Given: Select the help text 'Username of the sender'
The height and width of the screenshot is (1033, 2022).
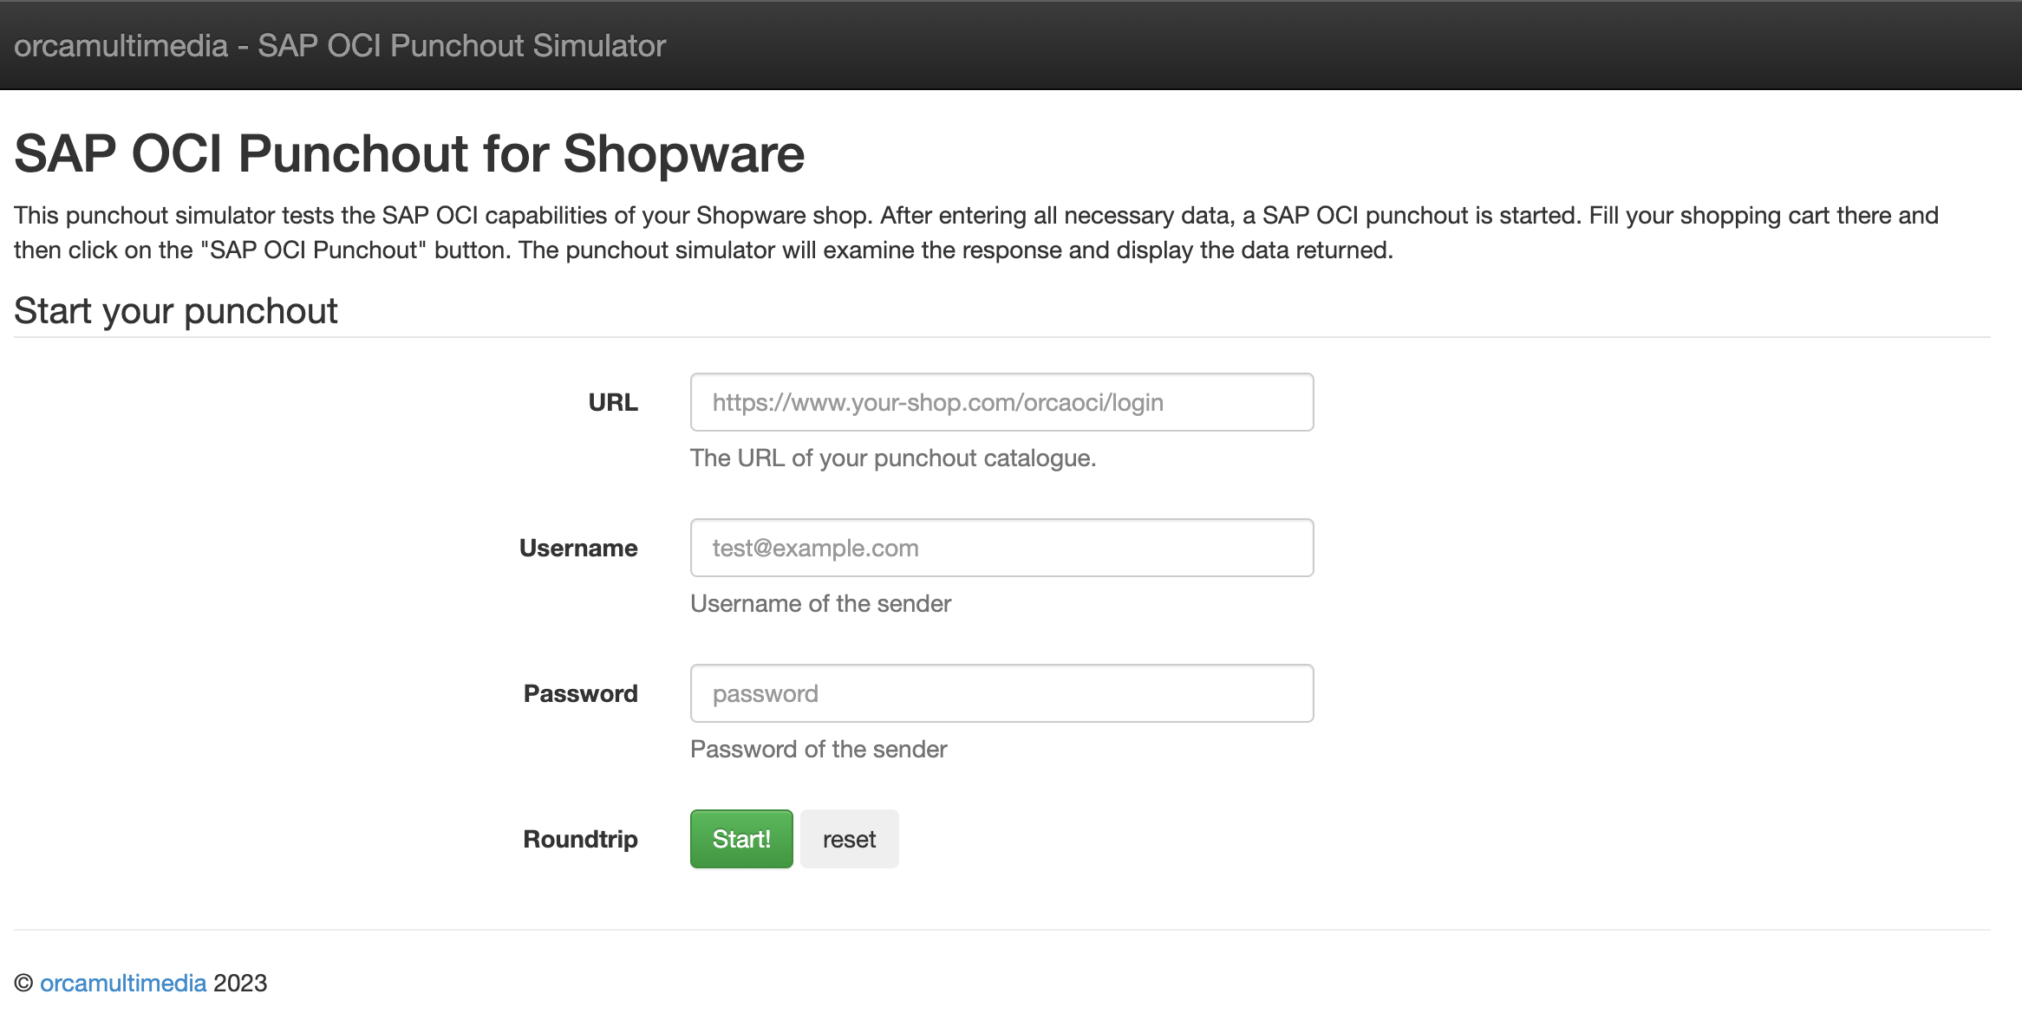Looking at the screenshot, I should point(820,603).
